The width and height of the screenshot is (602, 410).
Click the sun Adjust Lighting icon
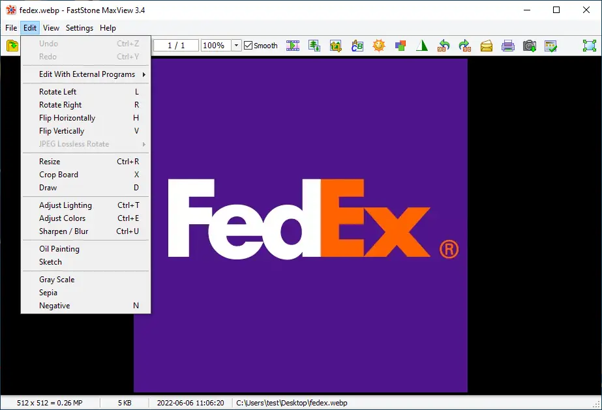tap(378, 46)
